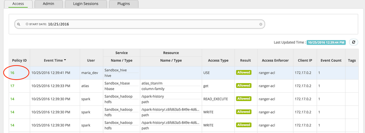The width and height of the screenshot is (365, 133).
Task: Click the Sandbox_hbase service name
Action: pyautogui.click(x=117, y=83)
